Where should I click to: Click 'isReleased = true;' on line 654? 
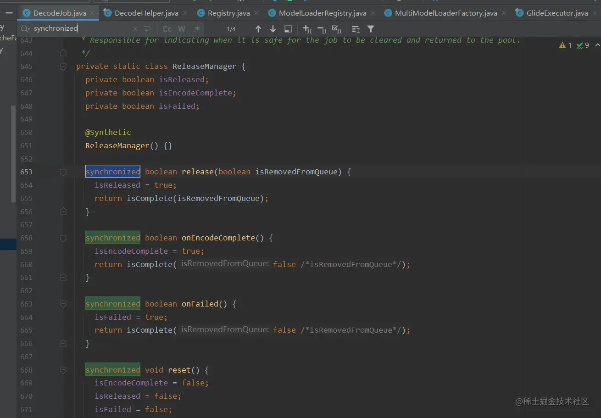136,185
